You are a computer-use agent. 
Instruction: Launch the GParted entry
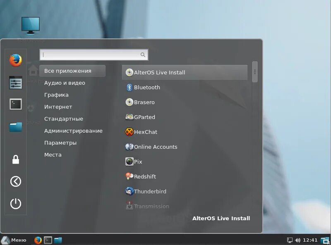[x=185, y=117]
